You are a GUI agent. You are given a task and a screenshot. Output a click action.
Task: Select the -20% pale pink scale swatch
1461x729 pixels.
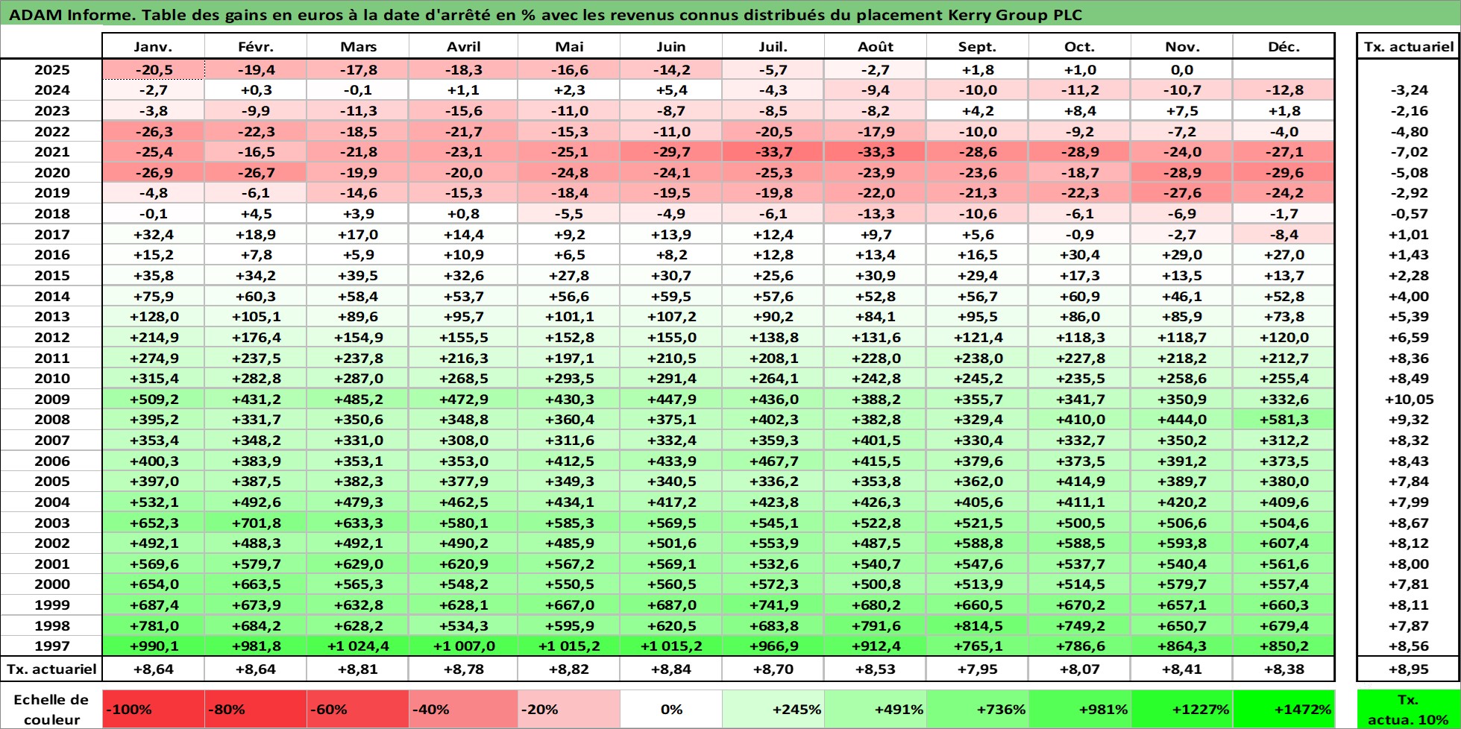click(x=569, y=709)
